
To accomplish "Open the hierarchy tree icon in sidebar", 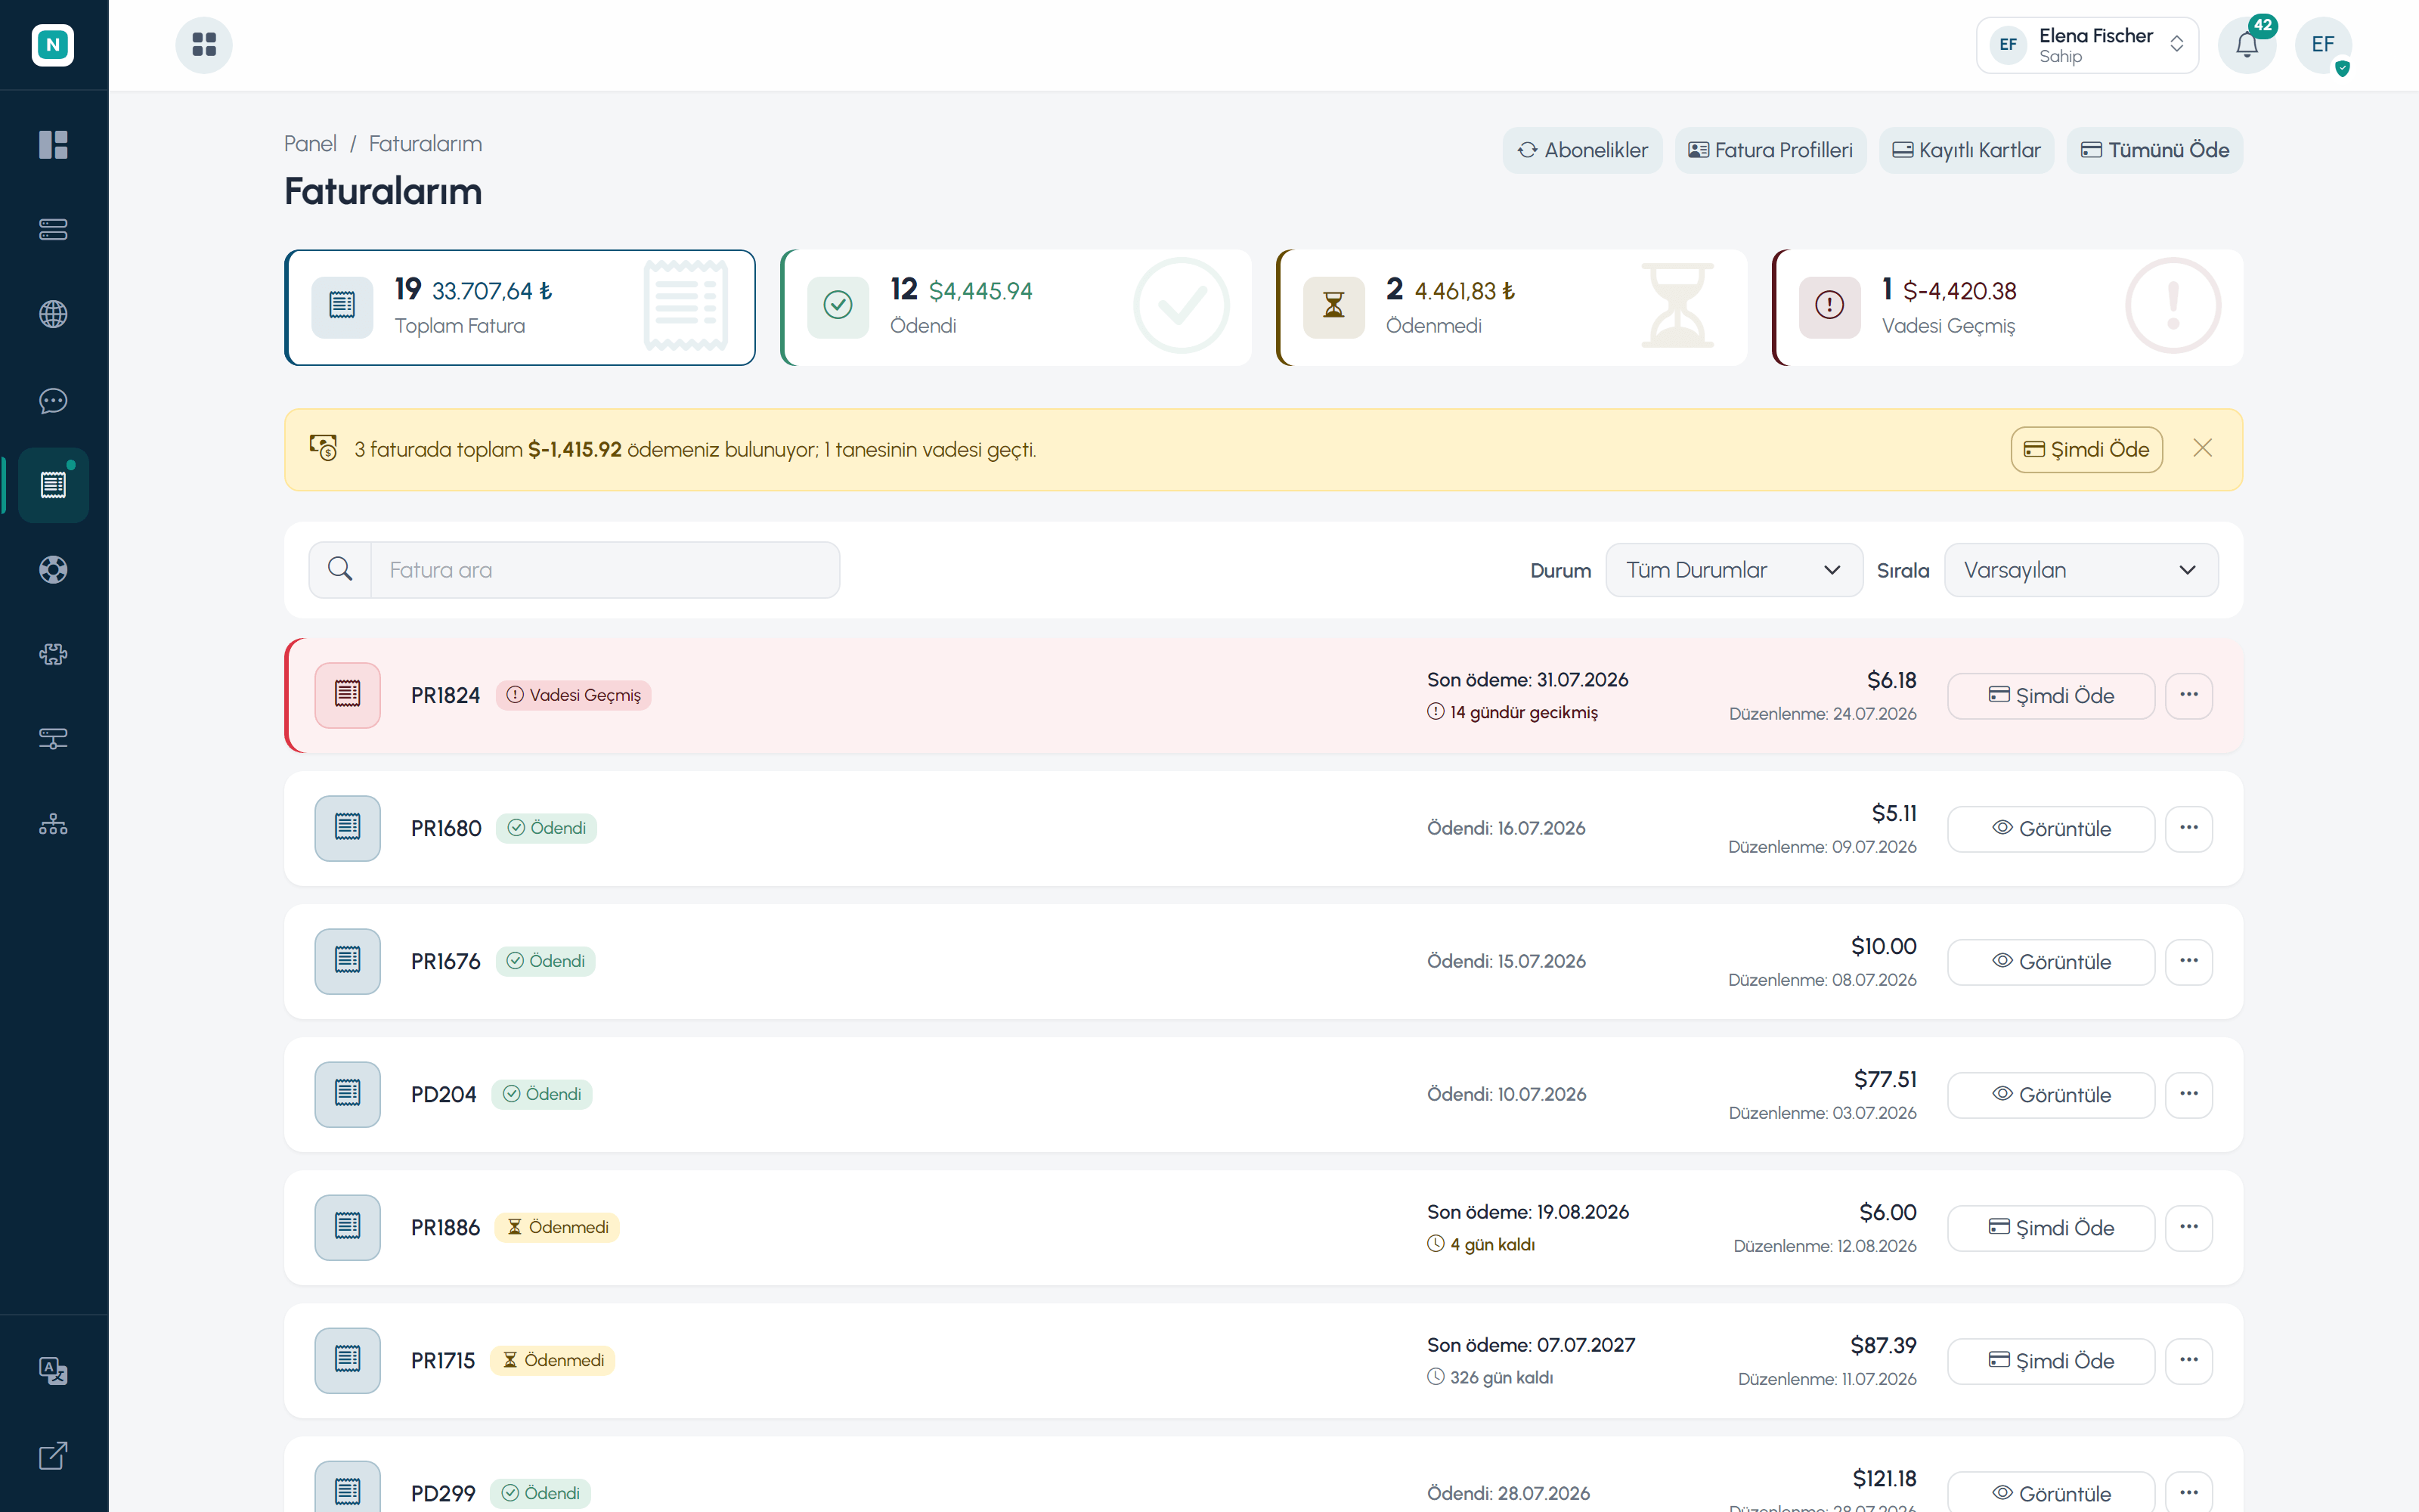I will pyautogui.click(x=53, y=824).
